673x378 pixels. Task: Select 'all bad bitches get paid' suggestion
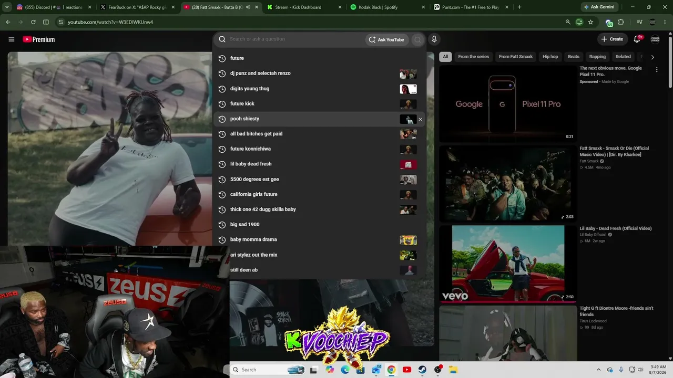pyautogui.click(x=319, y=134)
